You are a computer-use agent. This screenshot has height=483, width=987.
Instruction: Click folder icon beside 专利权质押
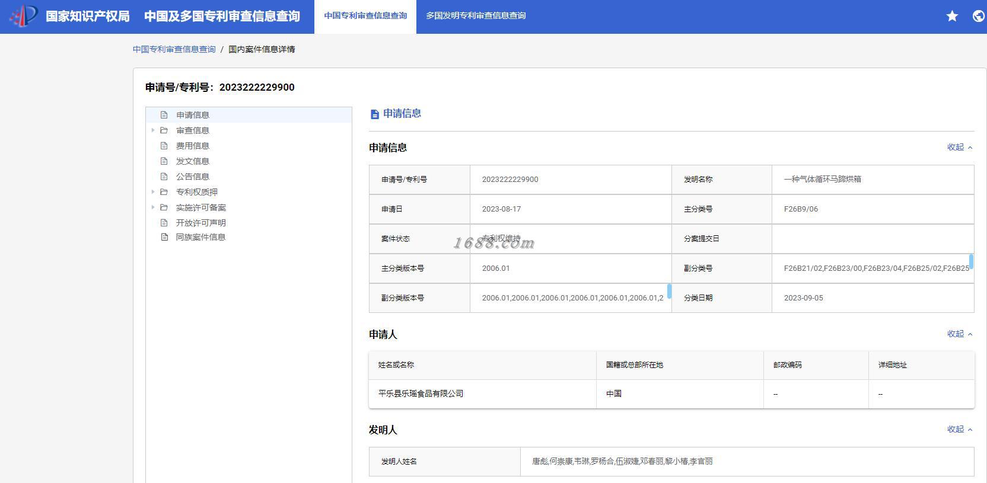164,192
